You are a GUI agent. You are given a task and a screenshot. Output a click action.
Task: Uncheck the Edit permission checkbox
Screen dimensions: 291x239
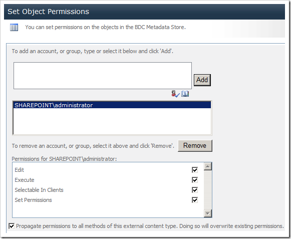pyautogui.click(x=195, y=170)
